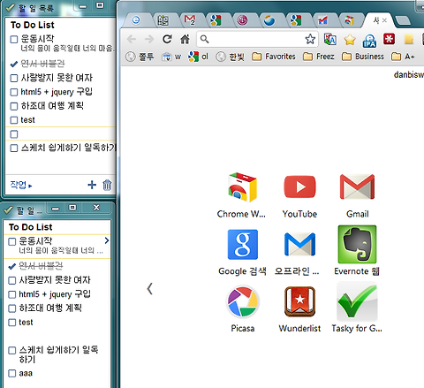
Task: Open the ol Google bookmark
Action: (x=198, y=57)
